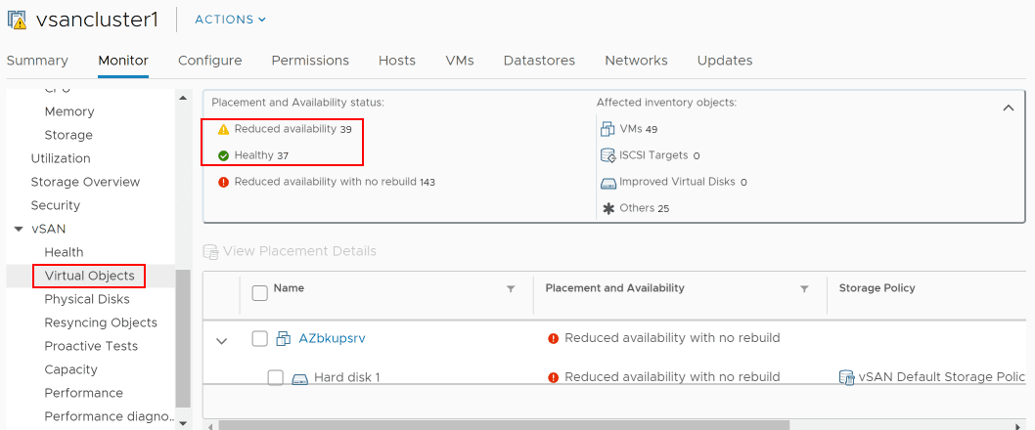Tick the AZbkupsrv row checkbox
The image size is (1035, 430).
point(260,339)
